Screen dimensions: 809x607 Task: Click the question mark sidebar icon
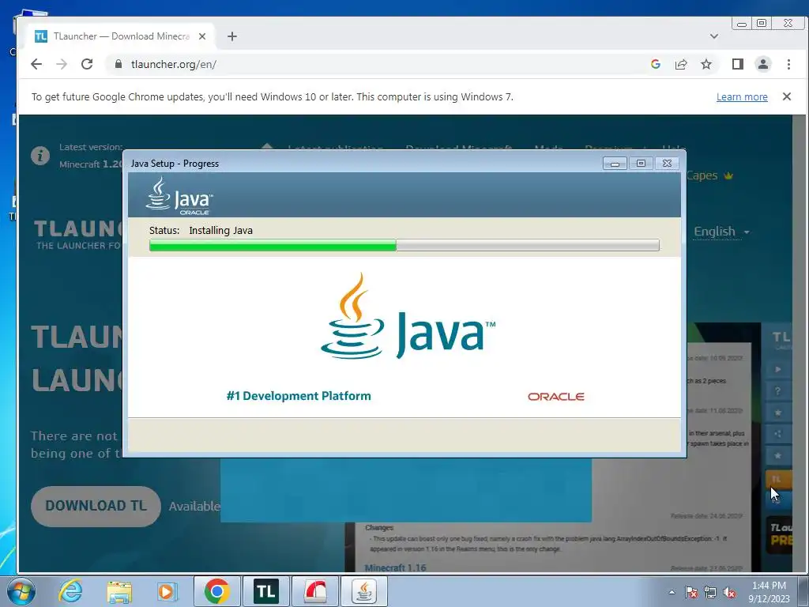pyautogui.click(x=777, y=390)
